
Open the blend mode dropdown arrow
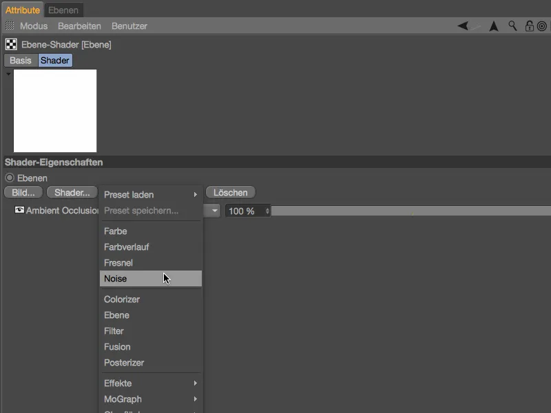(214, 211)
